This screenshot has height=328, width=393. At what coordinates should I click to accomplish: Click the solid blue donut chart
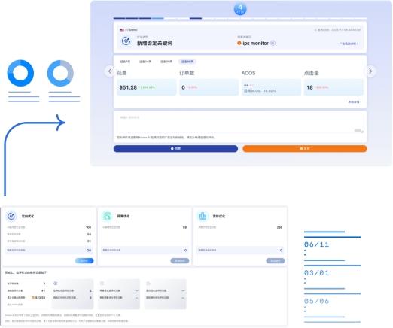20,73
